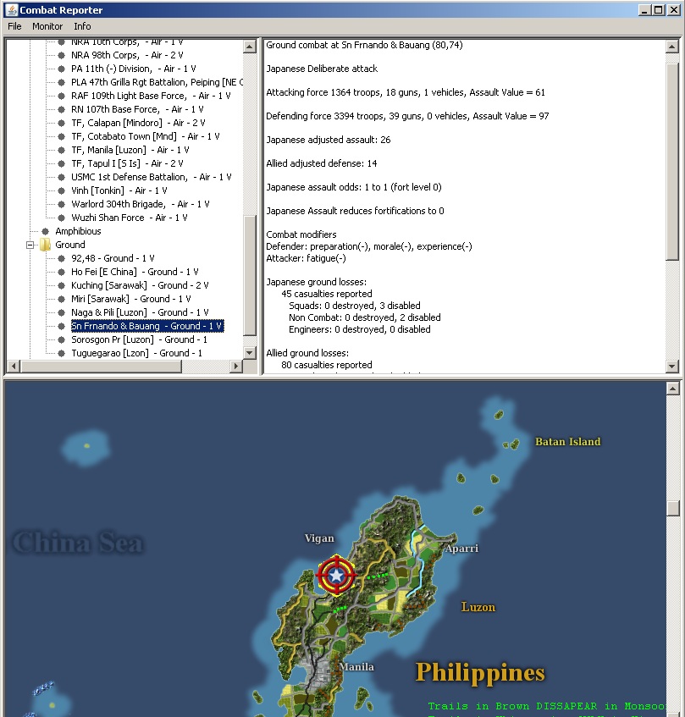The width and height of the screenshot is (685, 717).
Task: Select Wuzhi Shan Force air report
Action: pyautogui.click(x=130, y=218)
